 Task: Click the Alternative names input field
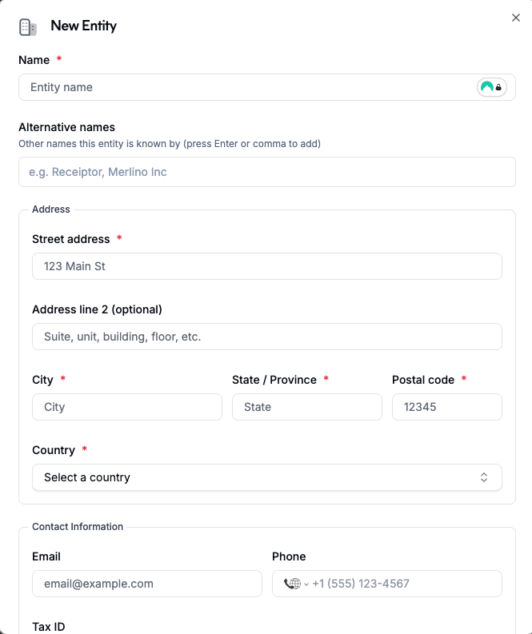(266, 172)
